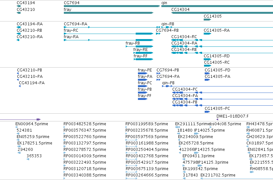Click protein feature fray-PF
The width and height of the screenshot is (273, 180).
[x=142, y=99]
